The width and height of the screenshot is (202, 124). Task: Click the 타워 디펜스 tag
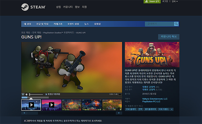click(164, 109)
